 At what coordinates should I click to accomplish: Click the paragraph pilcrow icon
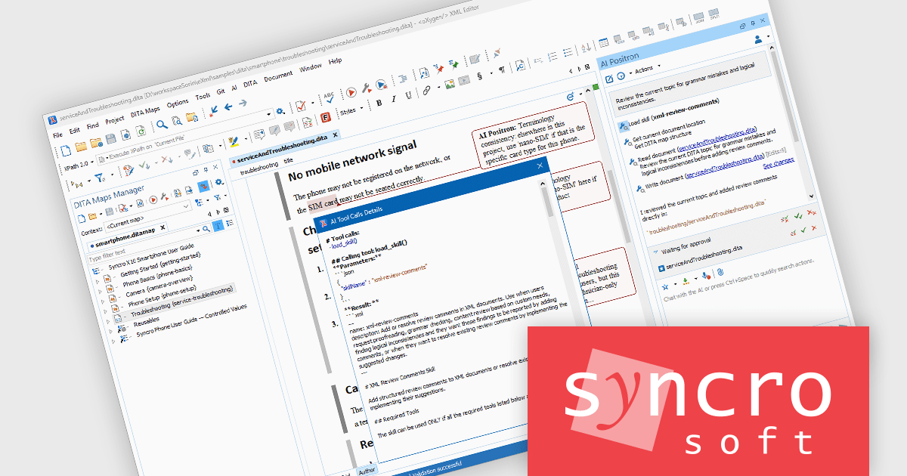click(501, 71)
